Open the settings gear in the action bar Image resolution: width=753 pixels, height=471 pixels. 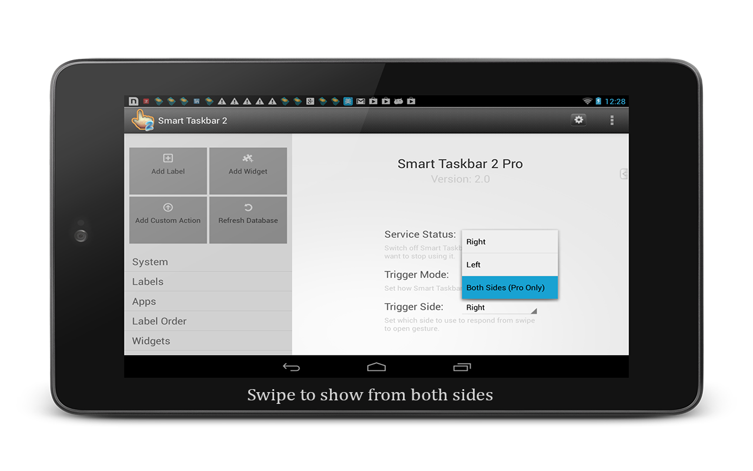click(x=578, y=120)
